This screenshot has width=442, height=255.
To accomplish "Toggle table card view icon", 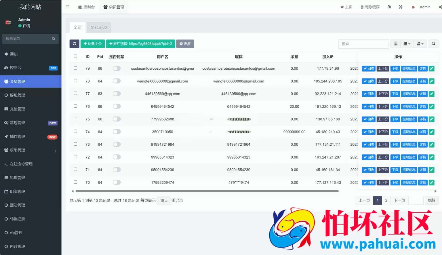I will (395, 44).
